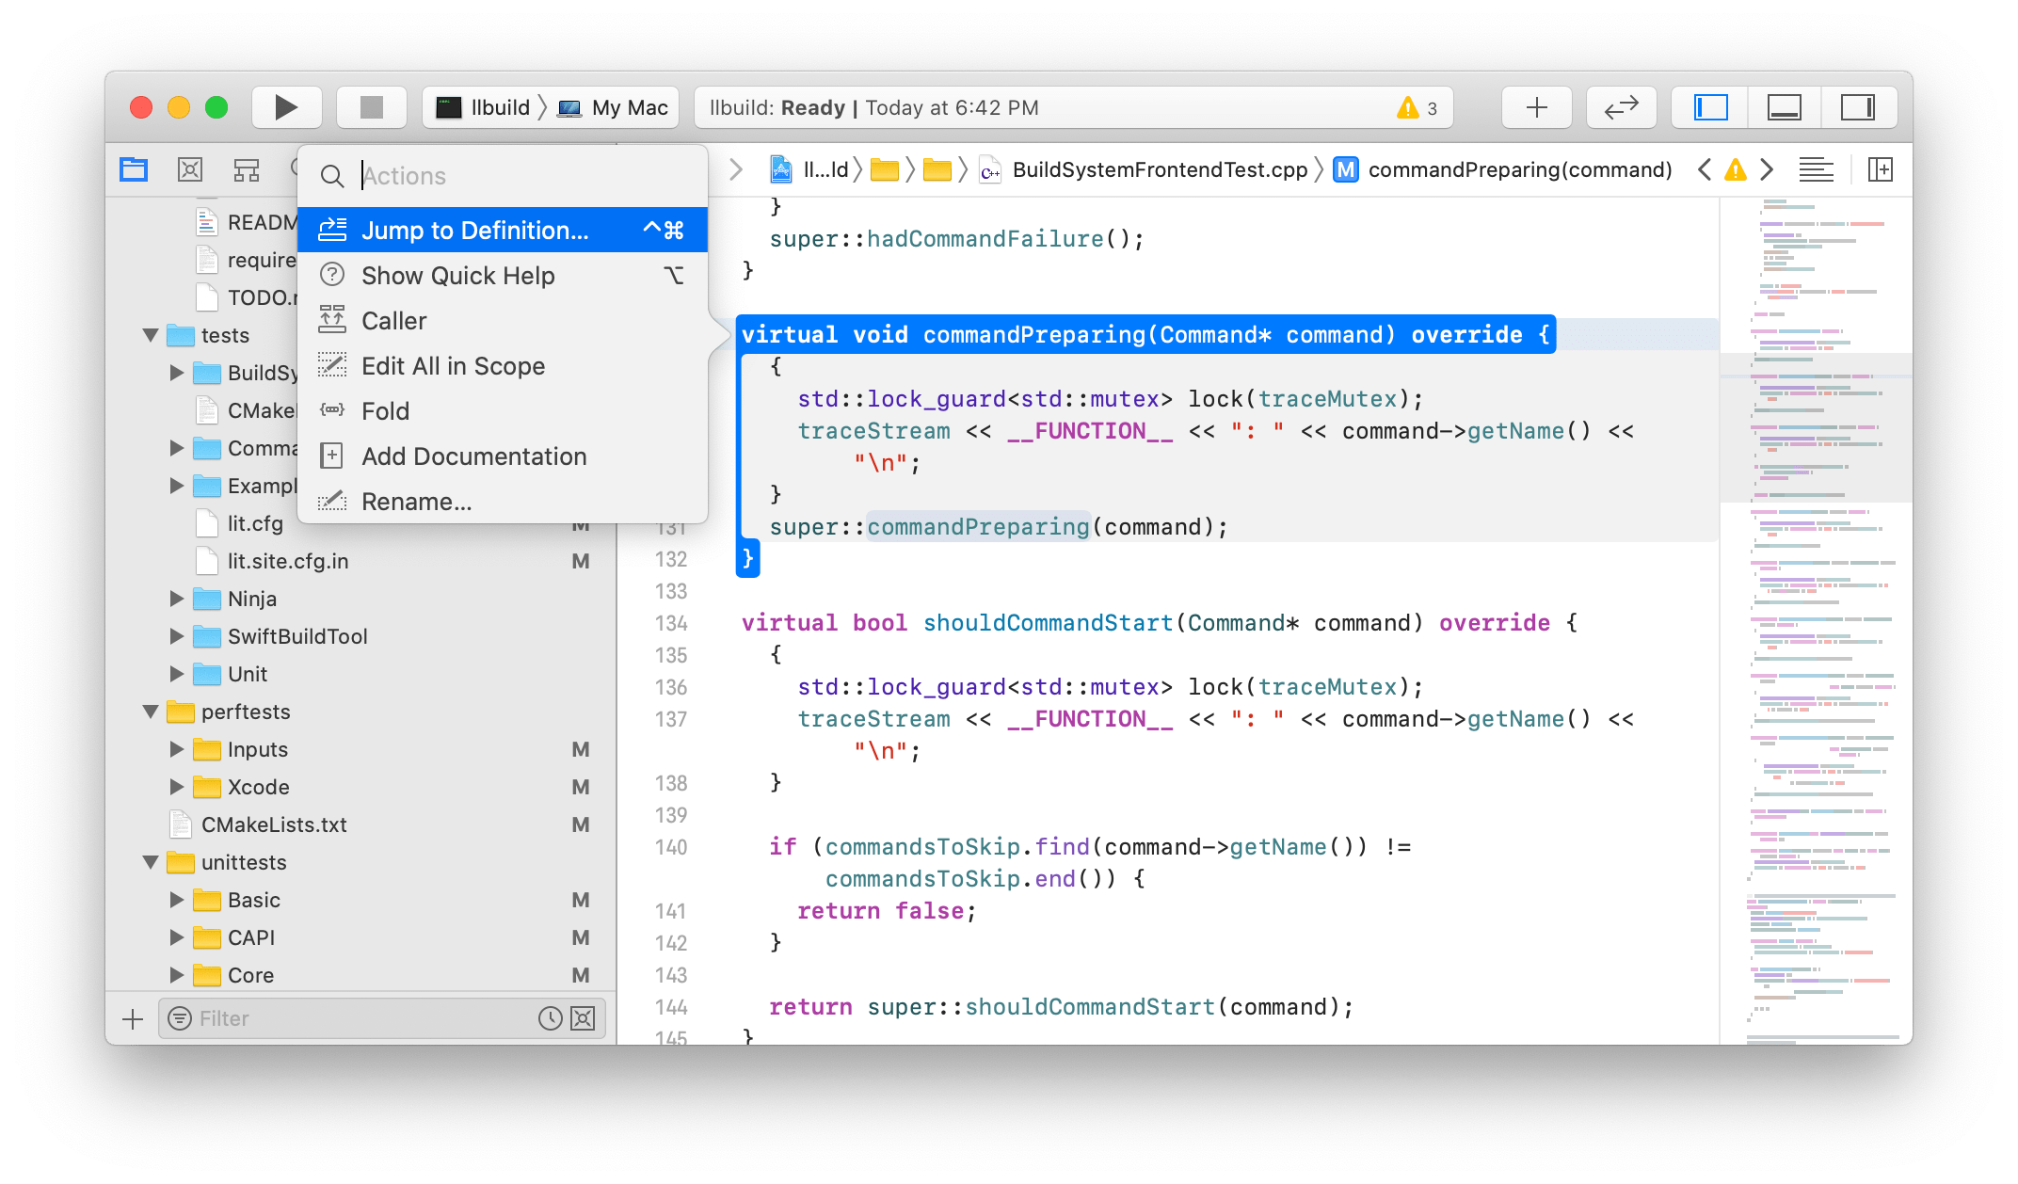Add a new editor using the split icon
Image resolution: width=2018 pixels, height=1184 pixels.
pyautogui.click(x=1881, y=170)
